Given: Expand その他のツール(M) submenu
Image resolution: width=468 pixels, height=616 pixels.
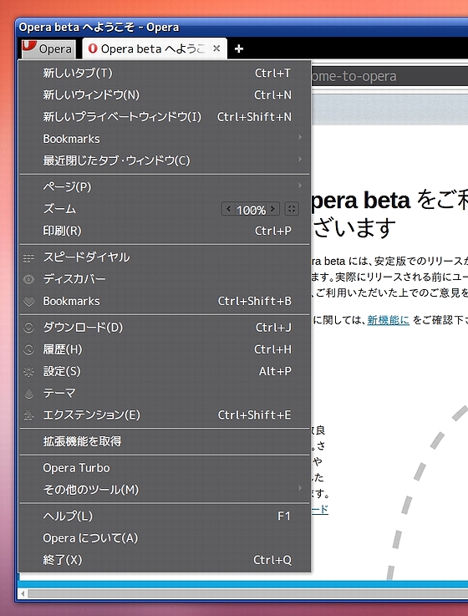Looking at the screenshot, I should (x=165, y=490).
